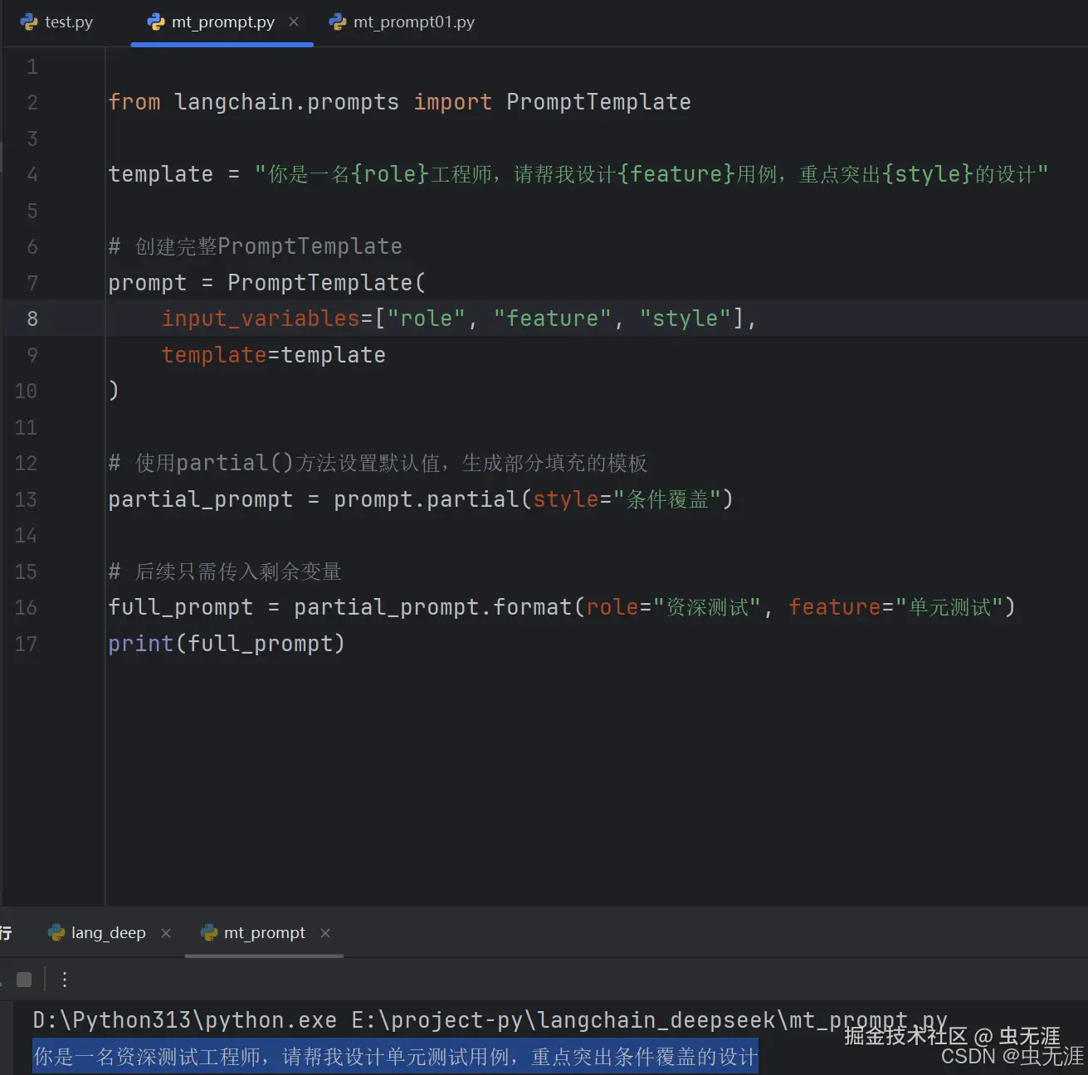The image size is (1088, 1075).
Task: Click 'partial_prompt' variable on line 13
Action: 201,499
